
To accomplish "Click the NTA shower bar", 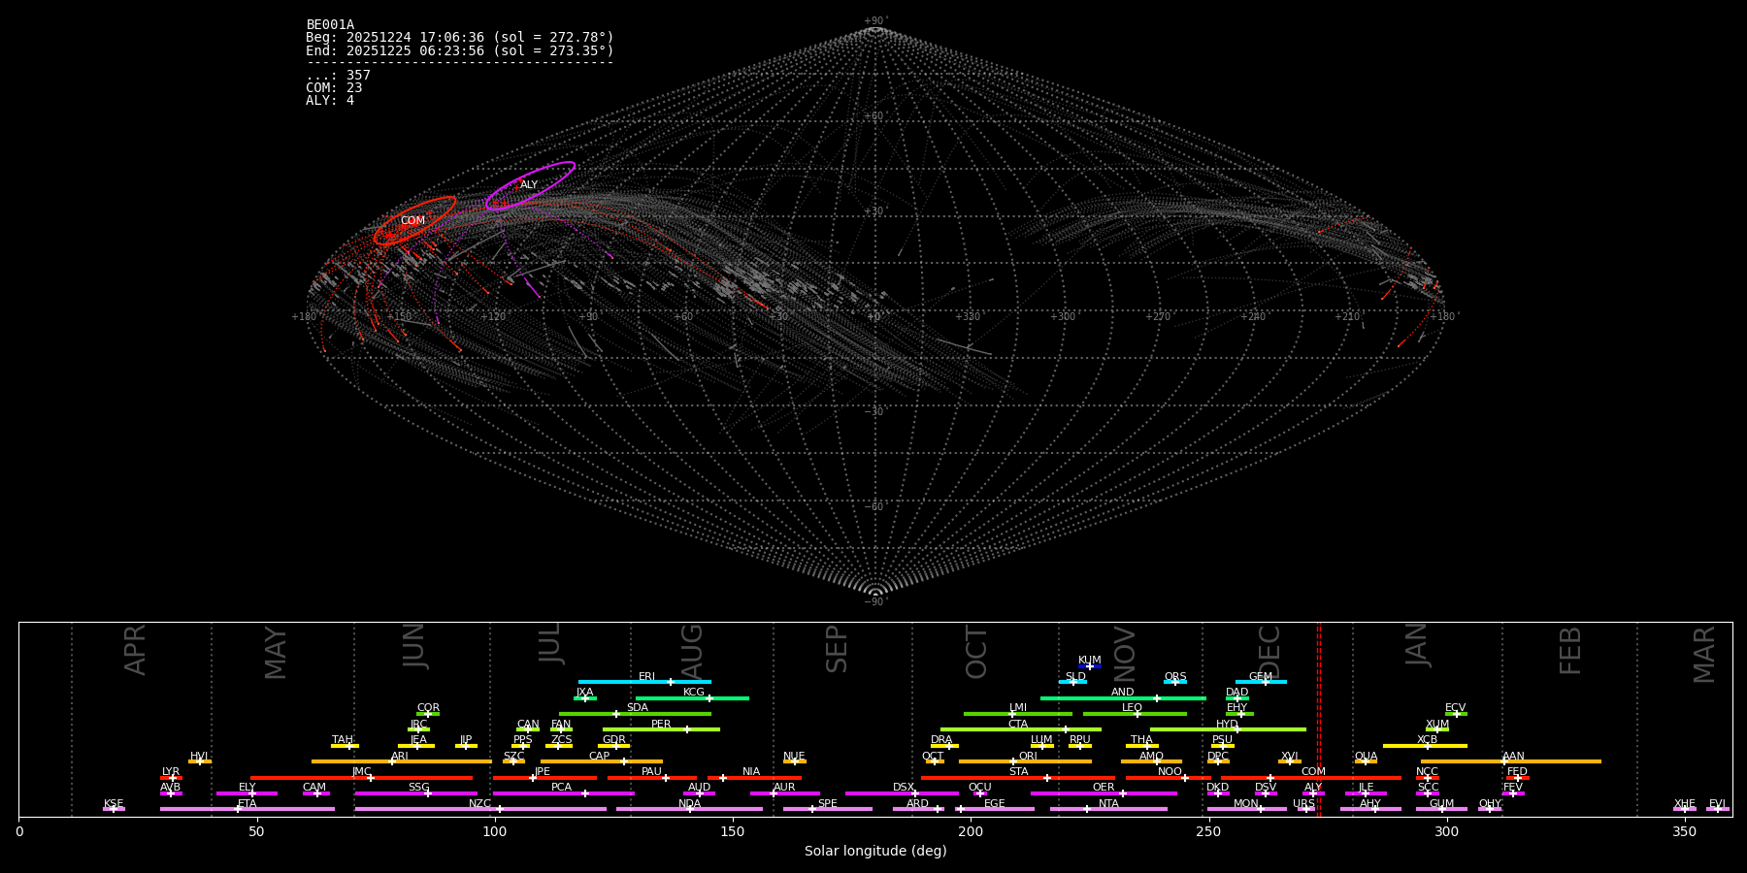I will pyautogui.click(x=1108, y=809).
